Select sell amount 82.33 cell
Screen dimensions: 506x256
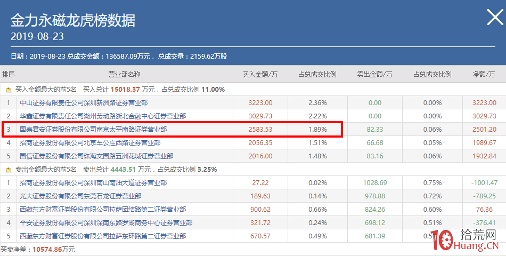(x=375, y=129)
